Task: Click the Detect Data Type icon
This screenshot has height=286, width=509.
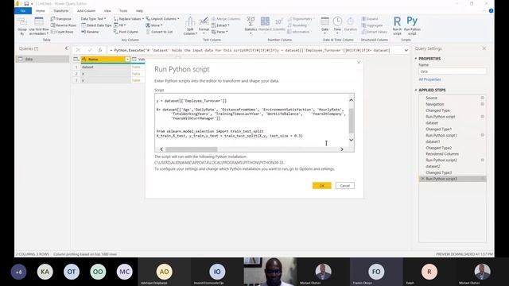Action: [84, 25]
